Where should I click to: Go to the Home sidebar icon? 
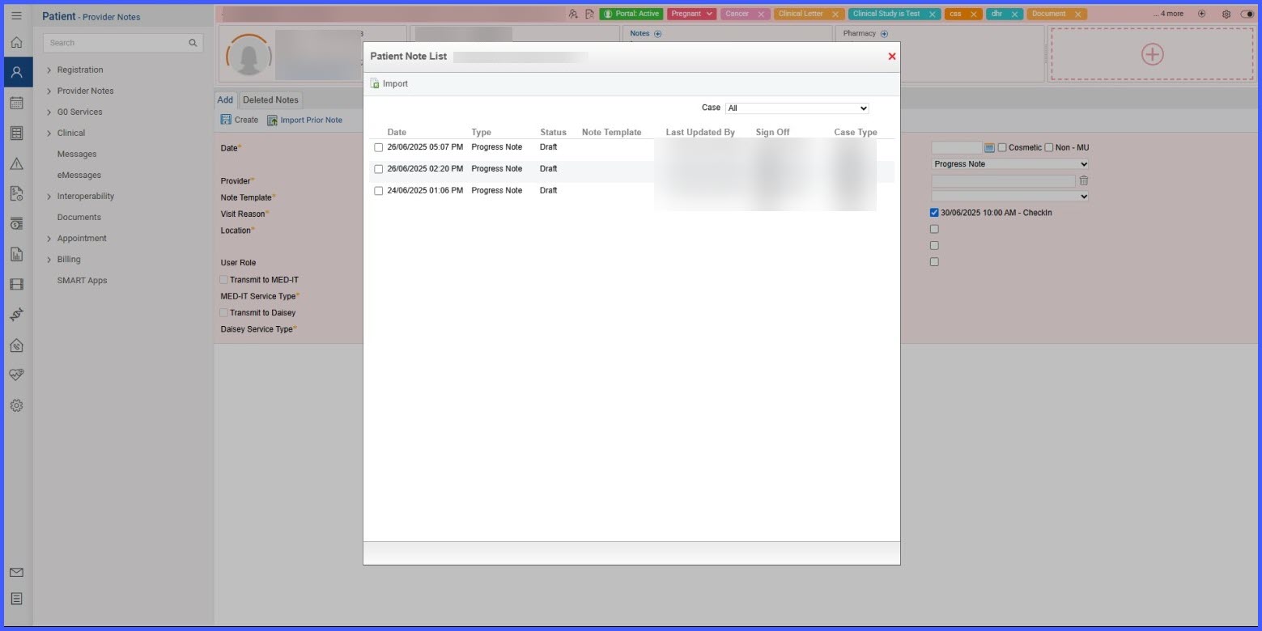(x=16, y=43)
